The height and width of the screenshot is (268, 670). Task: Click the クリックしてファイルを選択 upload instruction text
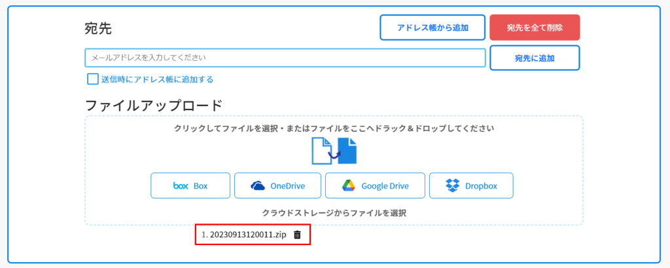[x=334, y=128]
